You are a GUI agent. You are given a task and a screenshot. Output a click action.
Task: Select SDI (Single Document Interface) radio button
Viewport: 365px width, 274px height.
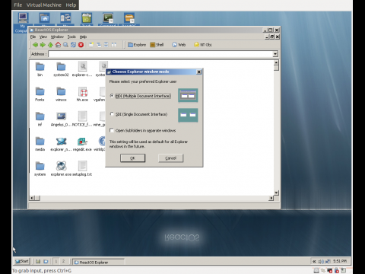click(112, 114)
